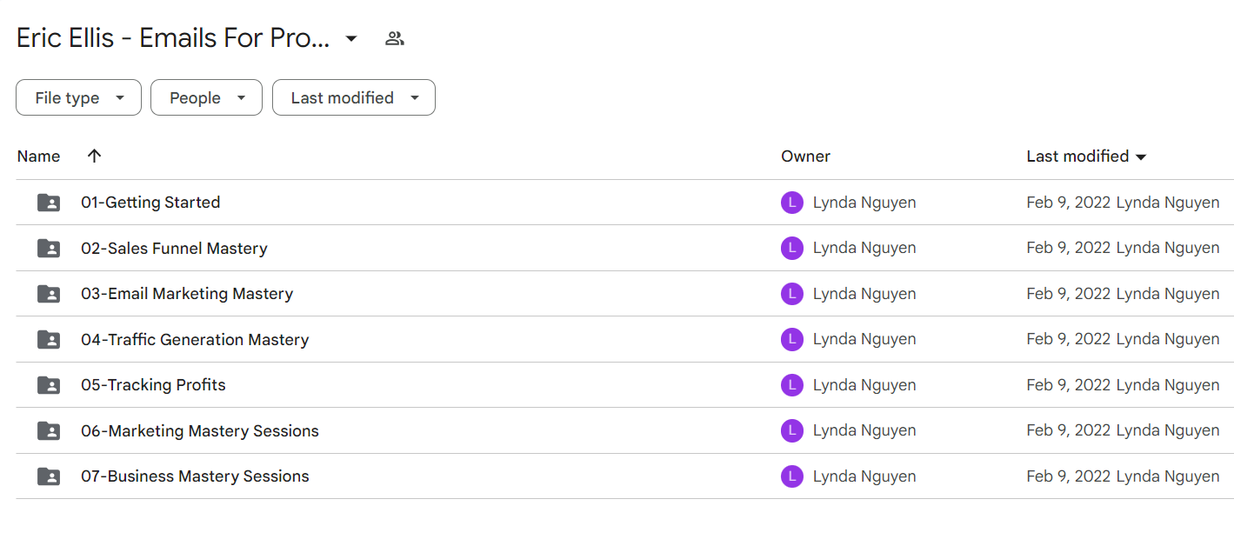Open the folder title dropdown arrow

351,38
